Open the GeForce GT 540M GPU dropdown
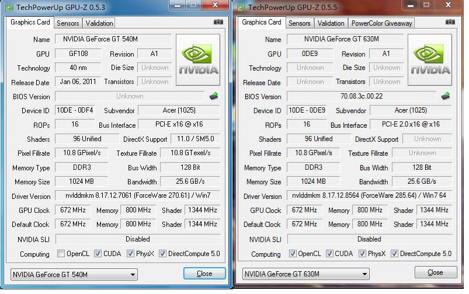The width and height of the screenshot is (469, 294). 74,274
